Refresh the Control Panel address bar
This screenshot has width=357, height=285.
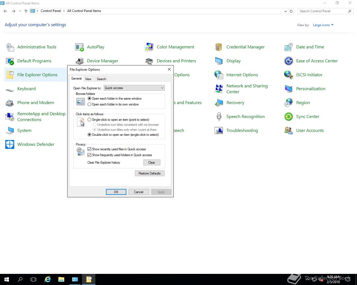(x=291, y=11)
